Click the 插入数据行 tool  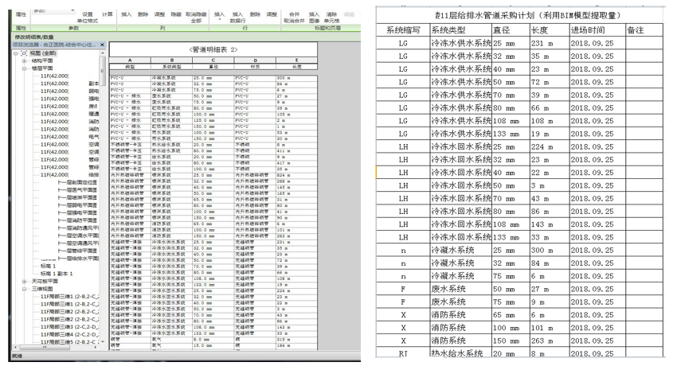coord(238,18)
